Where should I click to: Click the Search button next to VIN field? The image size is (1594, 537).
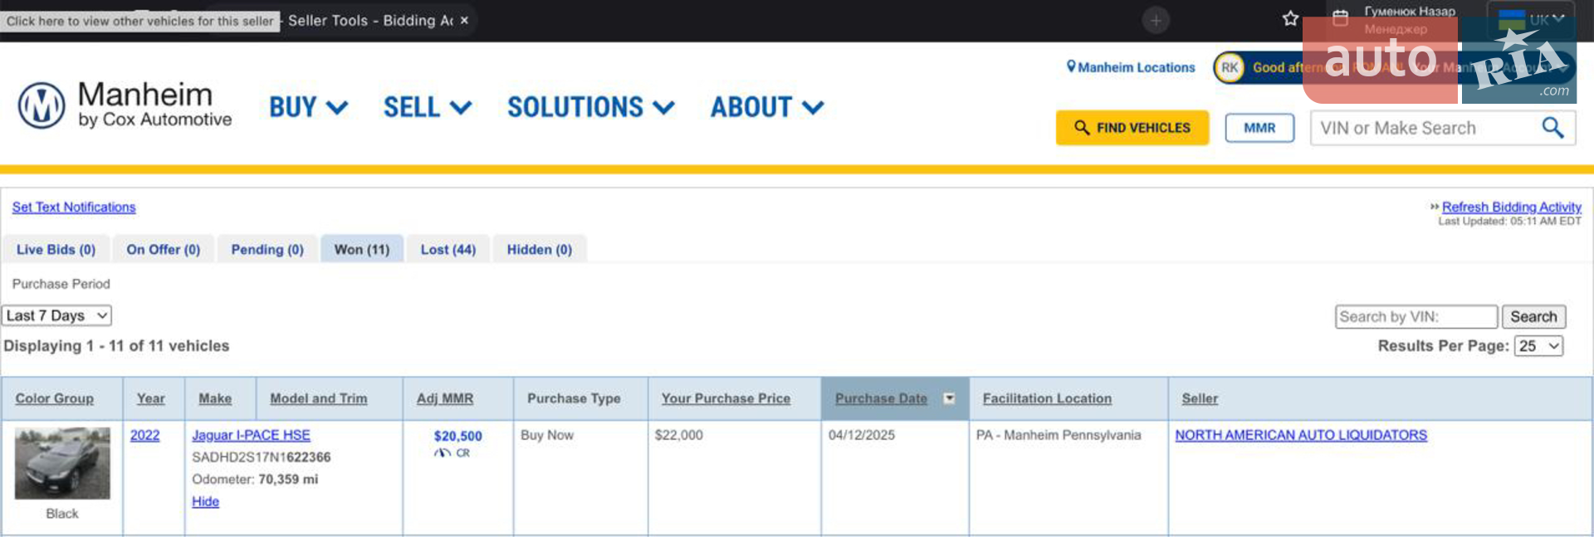point(1533,316)
